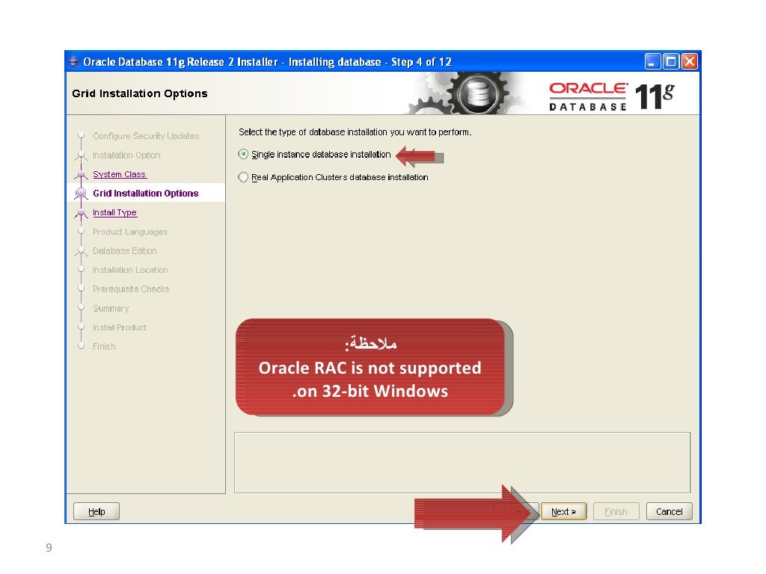Select Grid Installation Options in step list
The image size is (766, 574).
(x=146, y=194)
